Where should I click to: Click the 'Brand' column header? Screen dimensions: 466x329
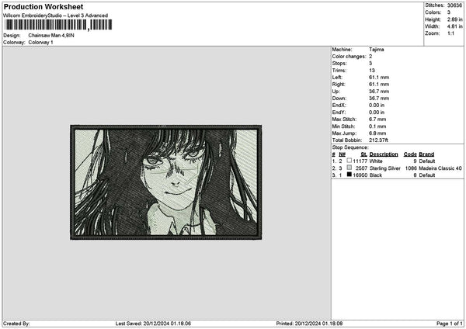(x=426, y=154)
